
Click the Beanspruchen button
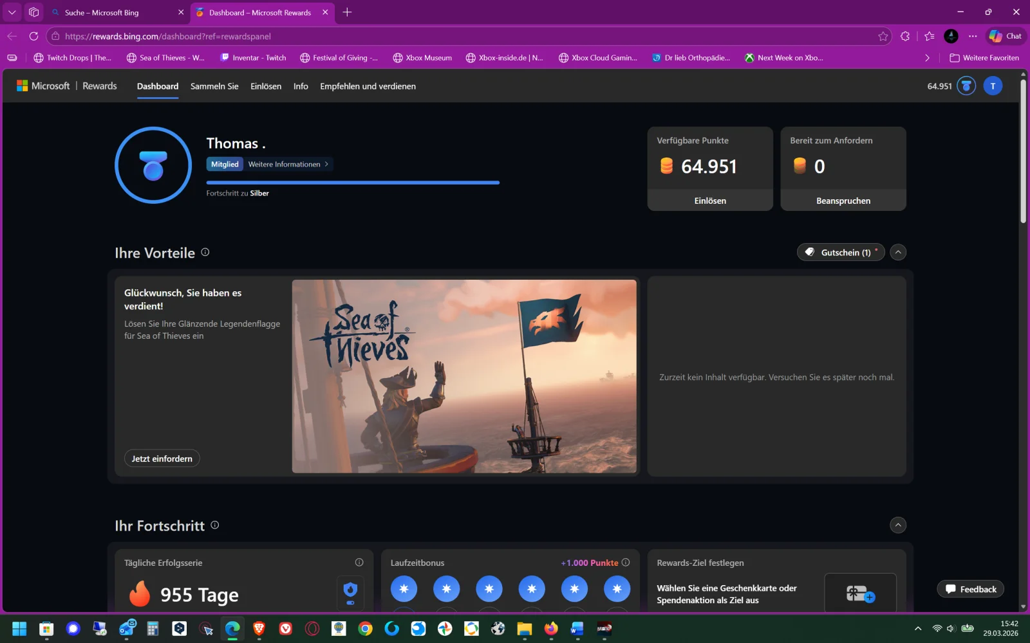(843, 201)
